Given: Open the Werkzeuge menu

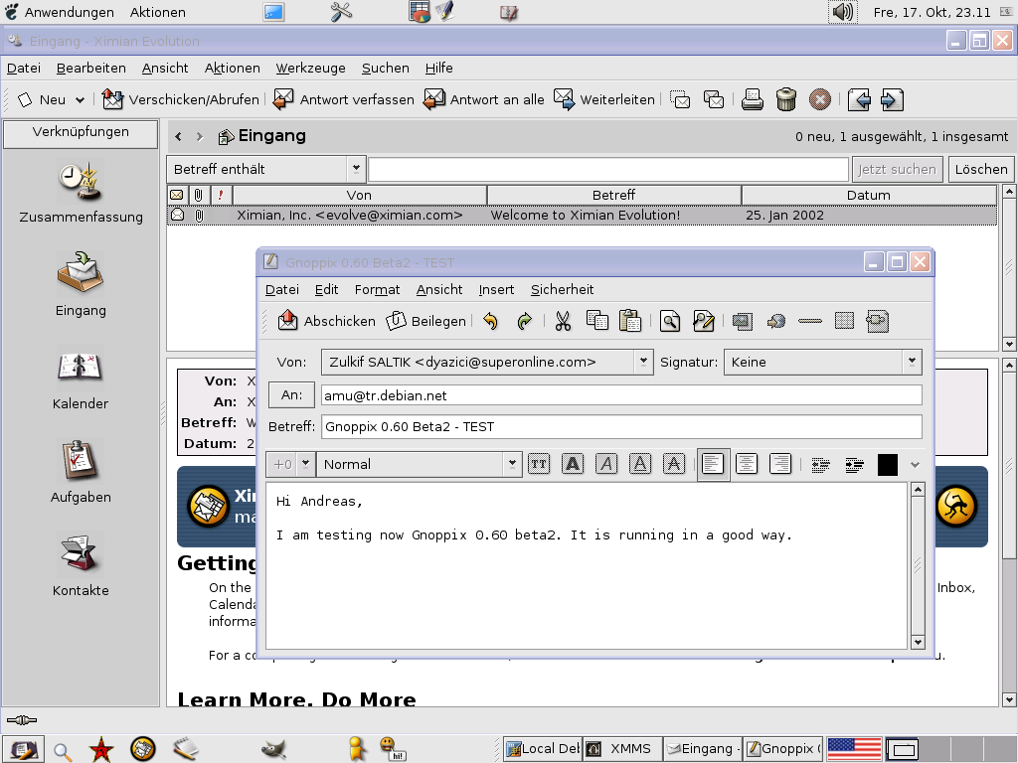Looking at the screenshot, I should point(310,68).
